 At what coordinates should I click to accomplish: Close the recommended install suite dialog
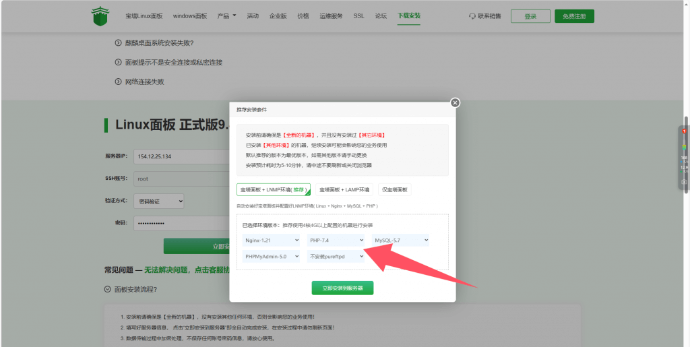pos(455,102)
